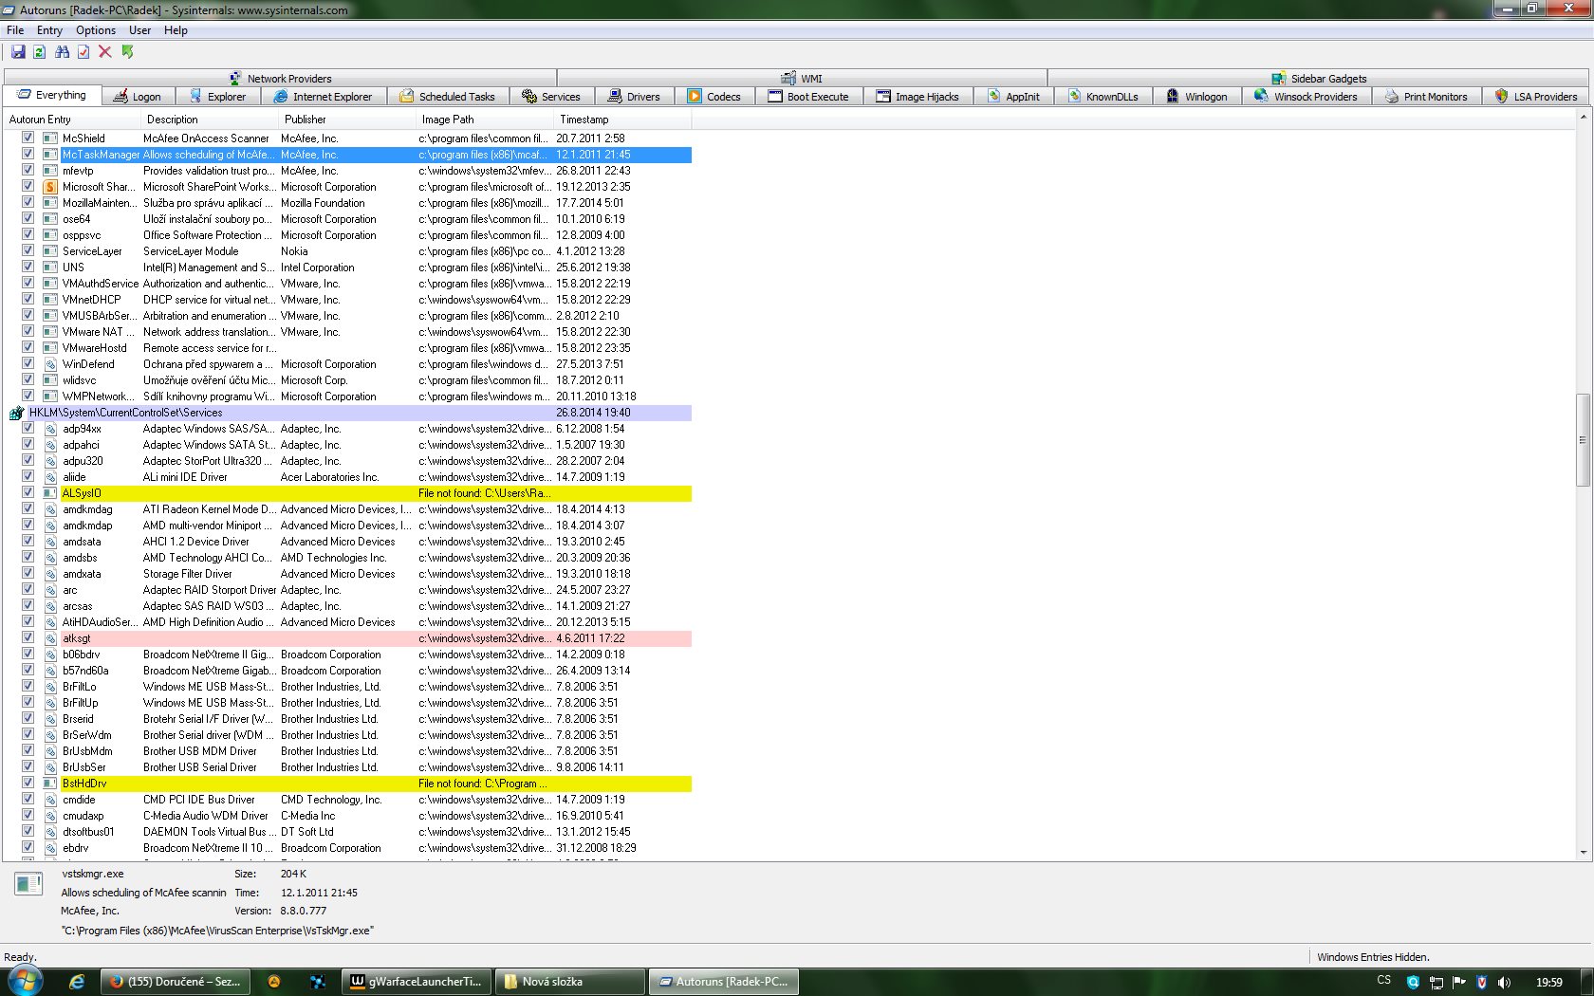Click the red X Delete icon

[105, 52]
